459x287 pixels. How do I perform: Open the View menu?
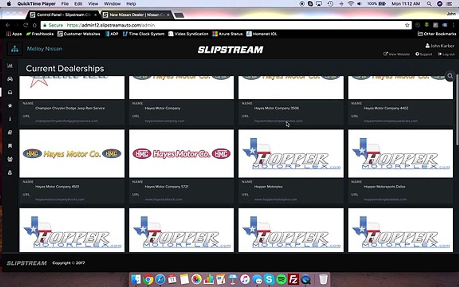tap(93, 4)
